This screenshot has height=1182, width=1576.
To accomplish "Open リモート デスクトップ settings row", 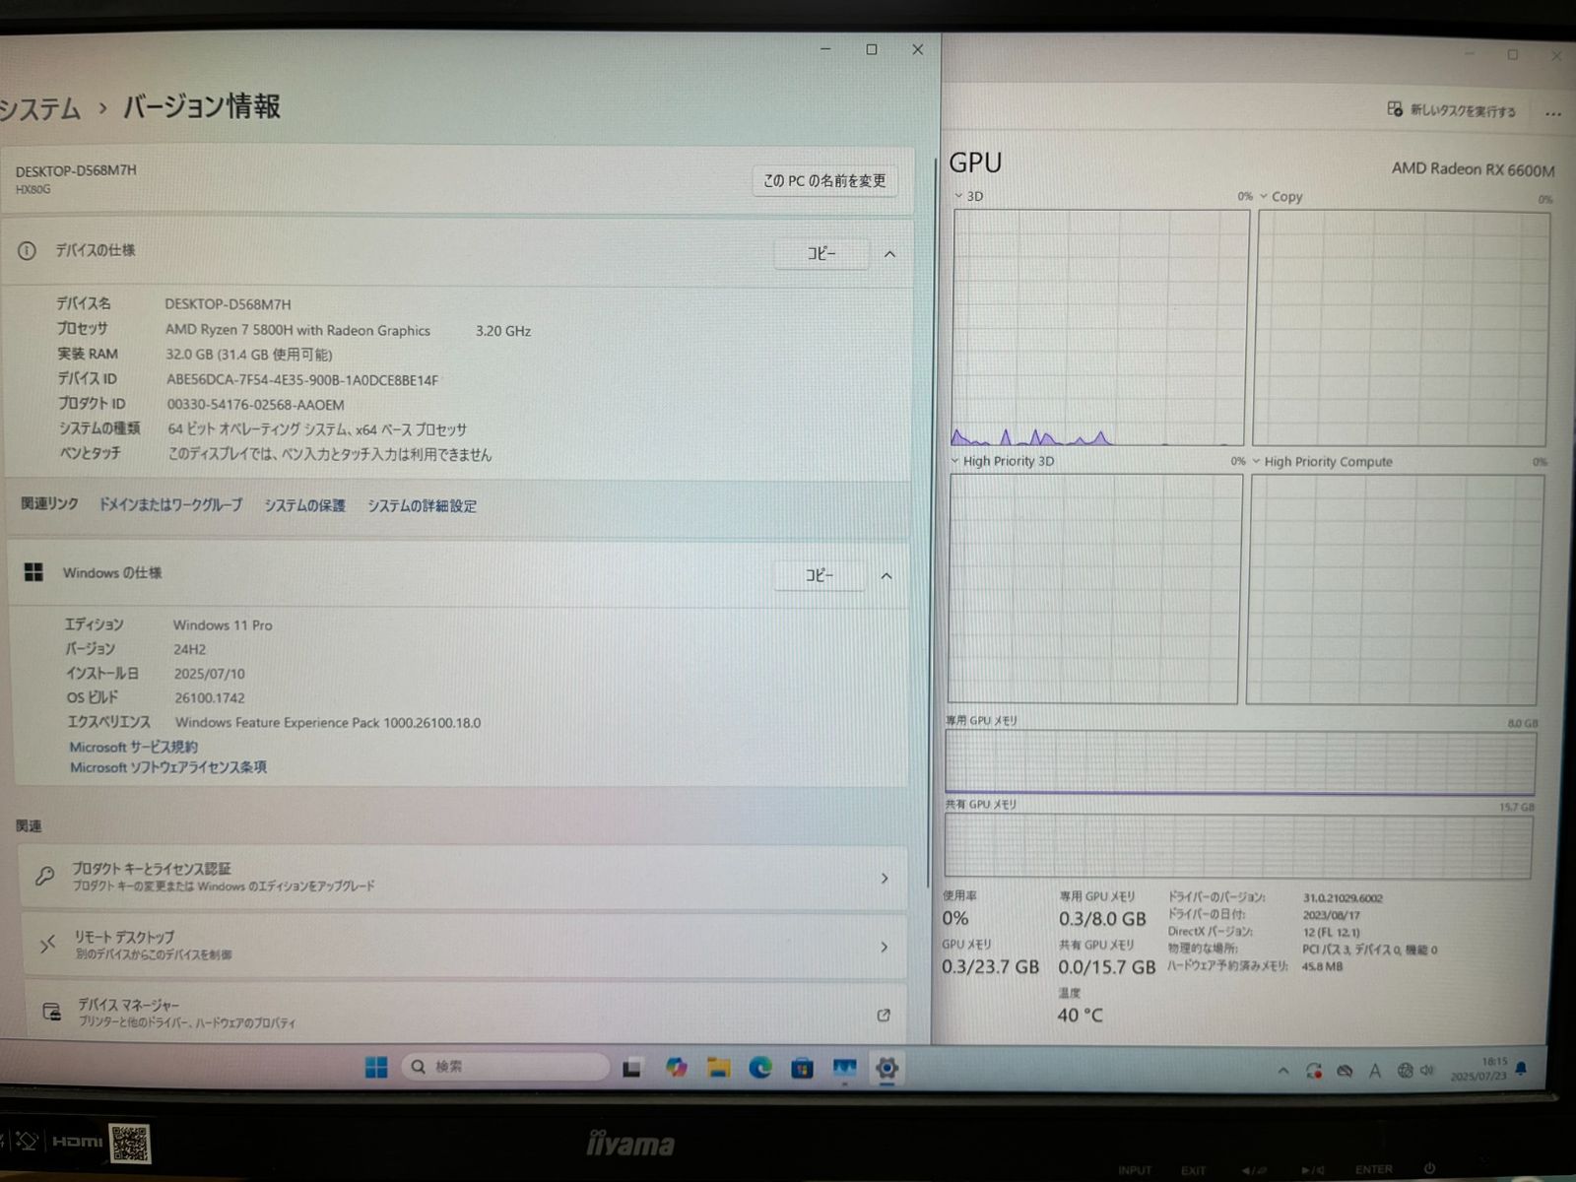I will pos(464,946).
